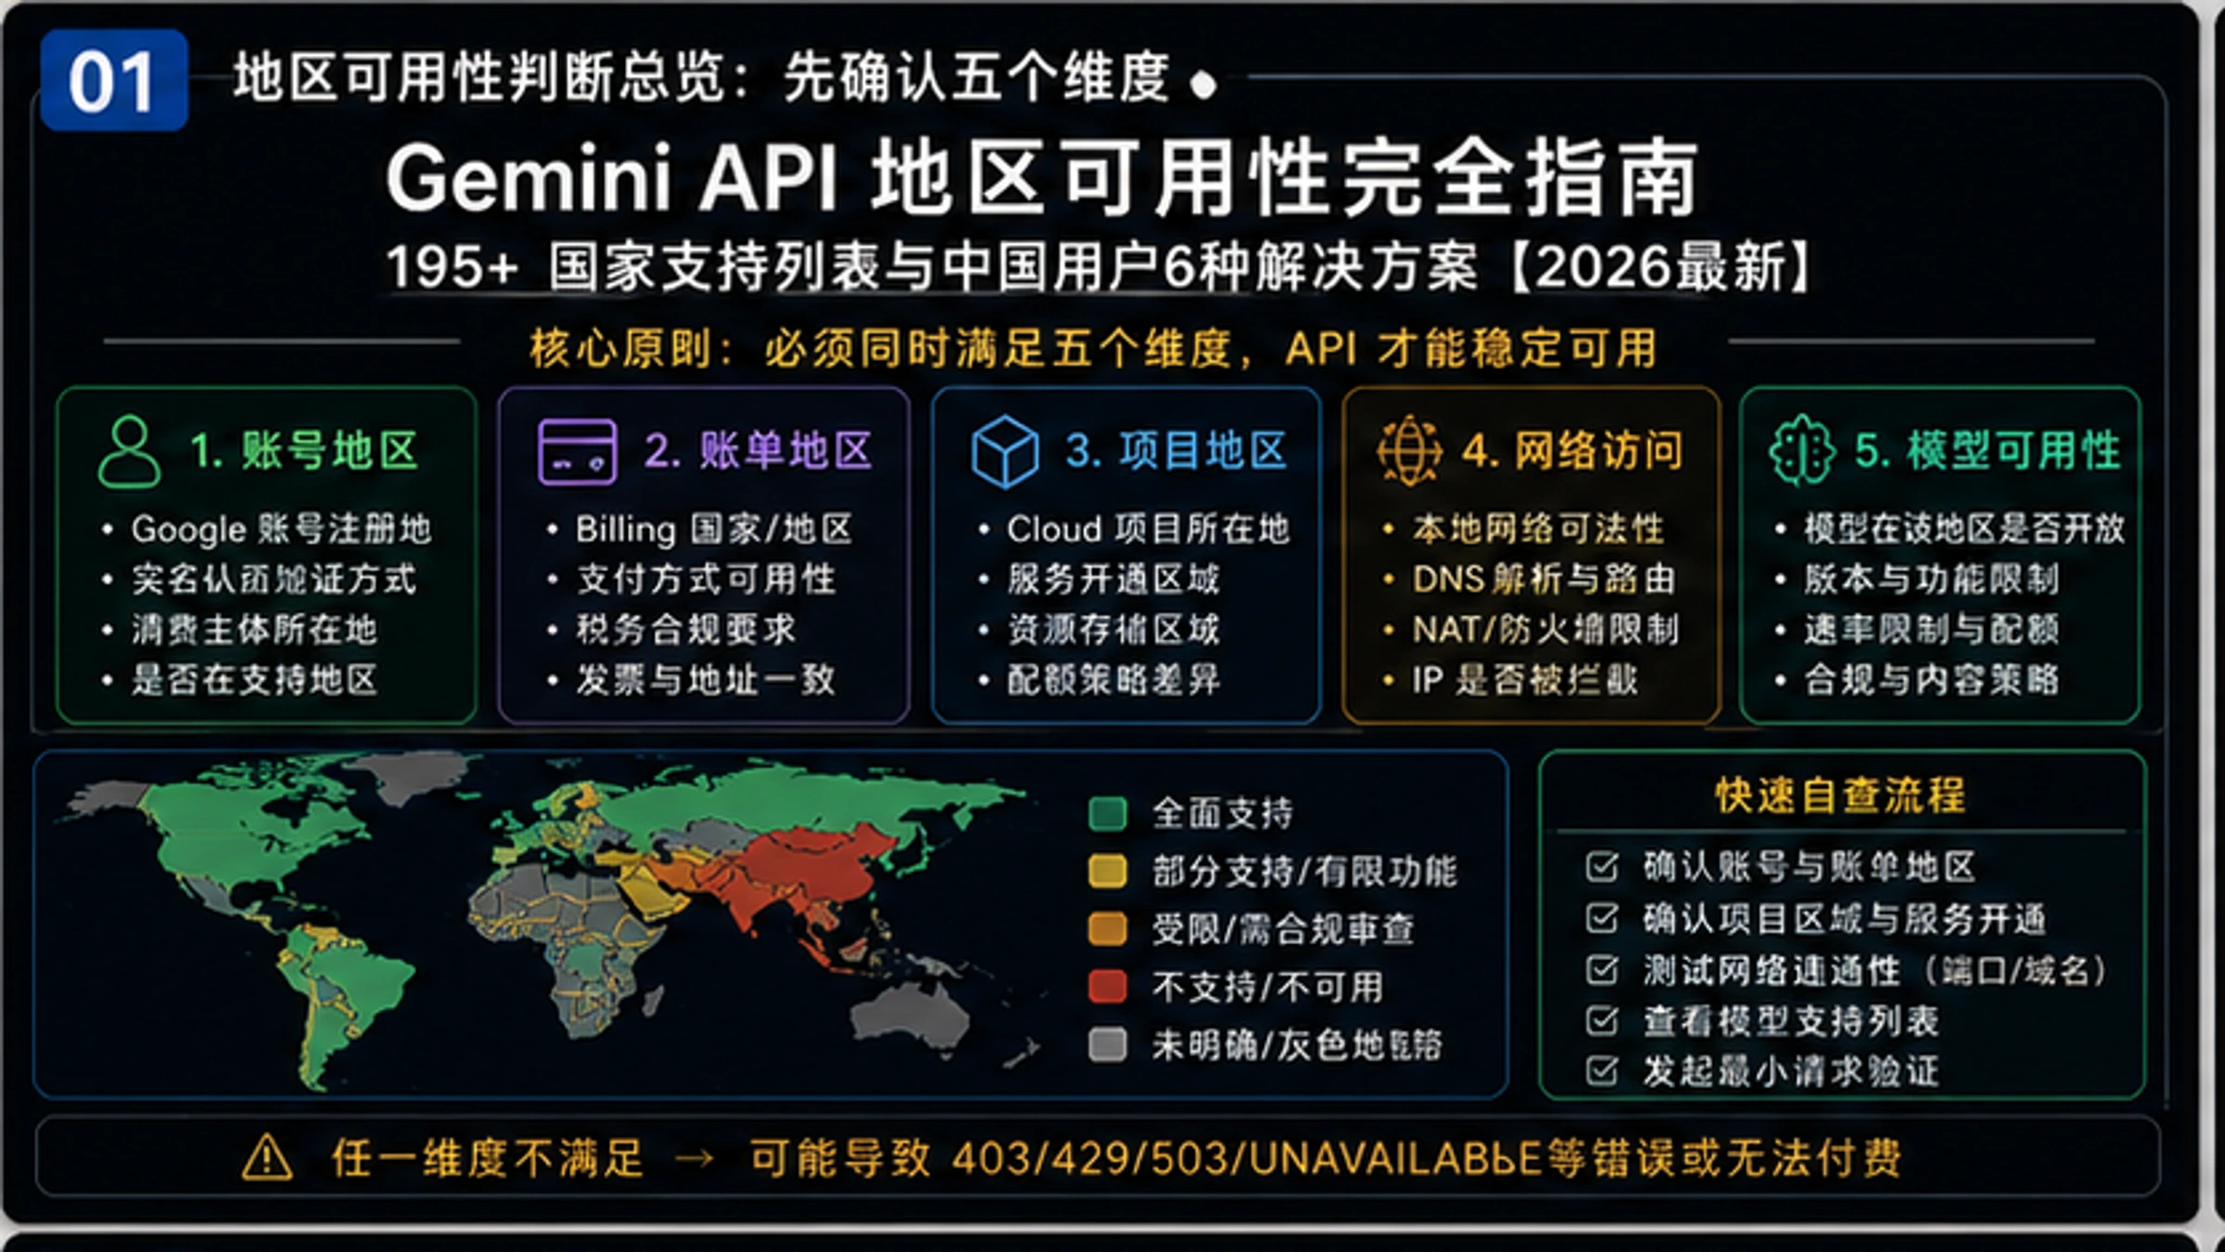Click the legend label 不支持/不可用
The width and height of the screenshot is (2225, 1252).
1268,986
